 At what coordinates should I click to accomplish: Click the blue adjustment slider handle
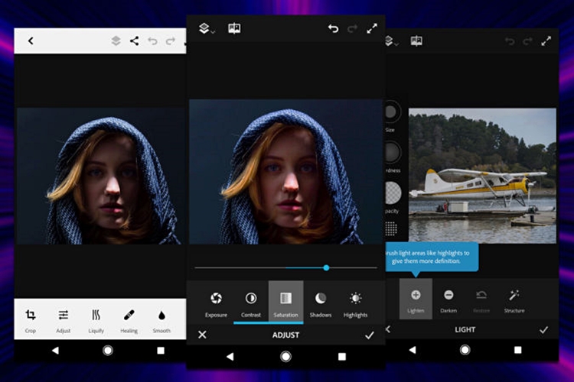[326, 267]
